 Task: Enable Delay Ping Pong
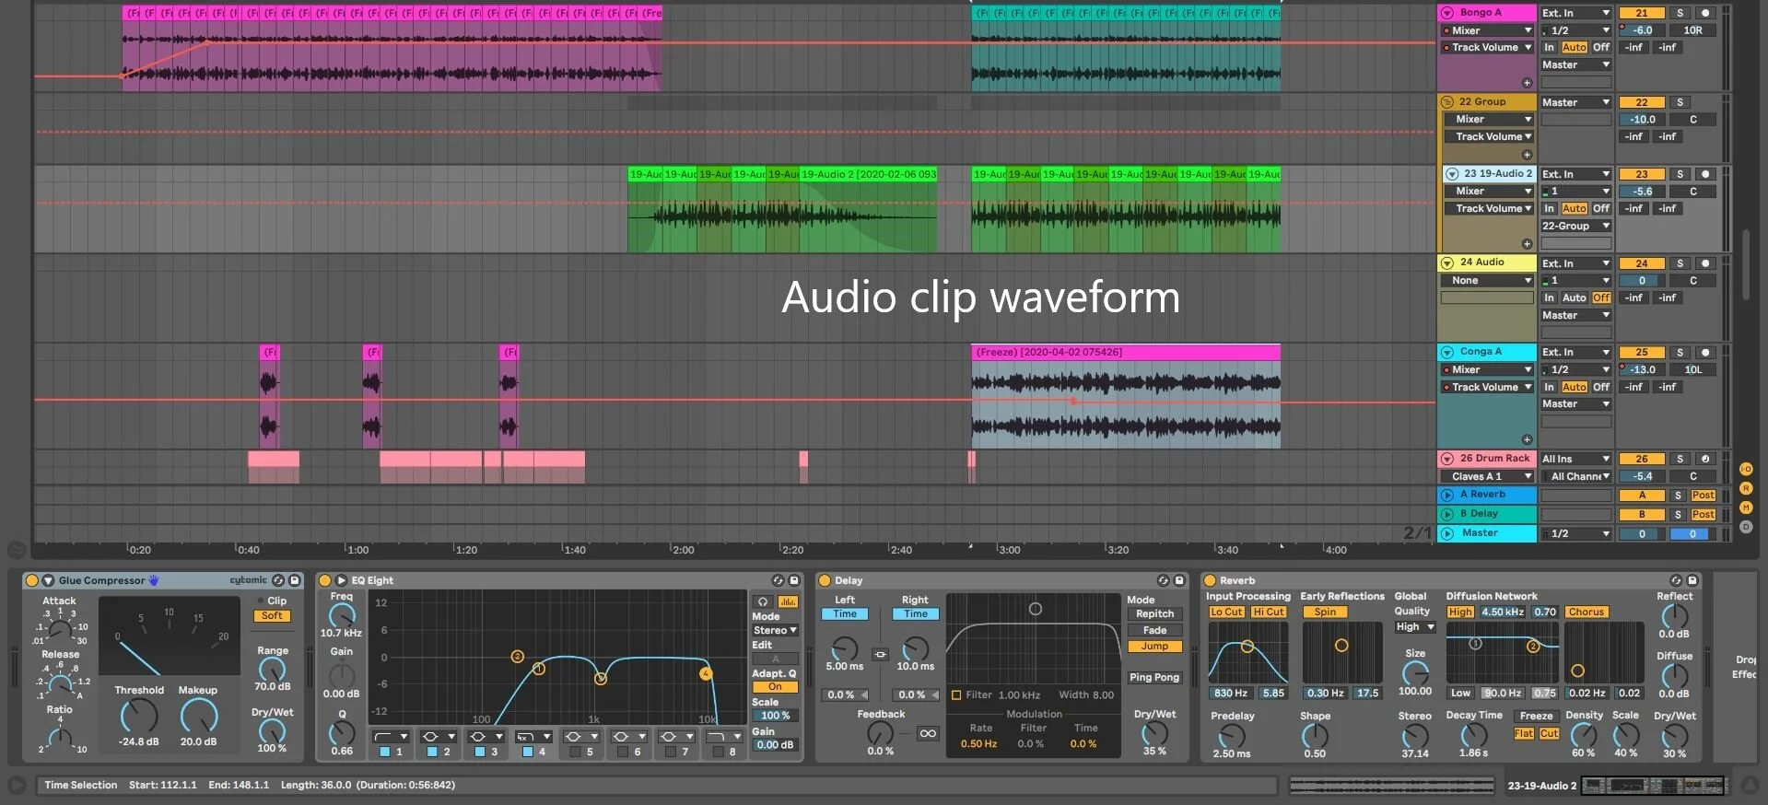pos(1155,678)
